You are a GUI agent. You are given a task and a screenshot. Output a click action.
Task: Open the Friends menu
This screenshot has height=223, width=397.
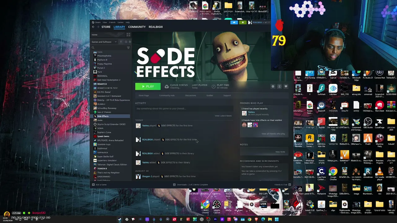(x=112, y=22)
